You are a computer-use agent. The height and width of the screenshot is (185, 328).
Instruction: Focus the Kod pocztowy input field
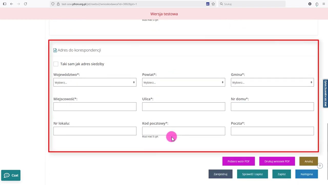(183, 131)
